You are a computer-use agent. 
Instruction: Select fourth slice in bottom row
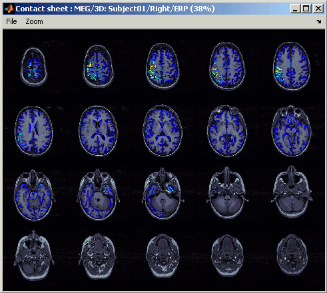[227, 255]
